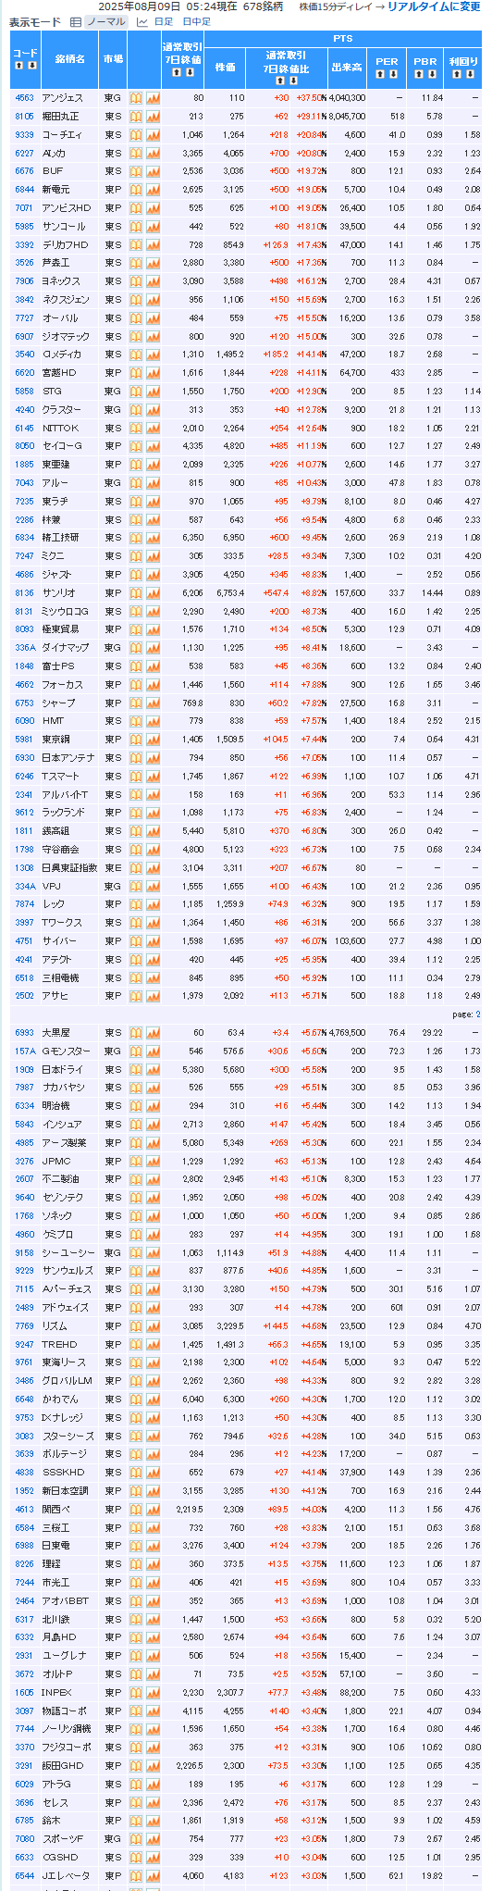The image size is (492, 1891).
Task: Open the book icon for code 6227 row
Action: point(136,153)
